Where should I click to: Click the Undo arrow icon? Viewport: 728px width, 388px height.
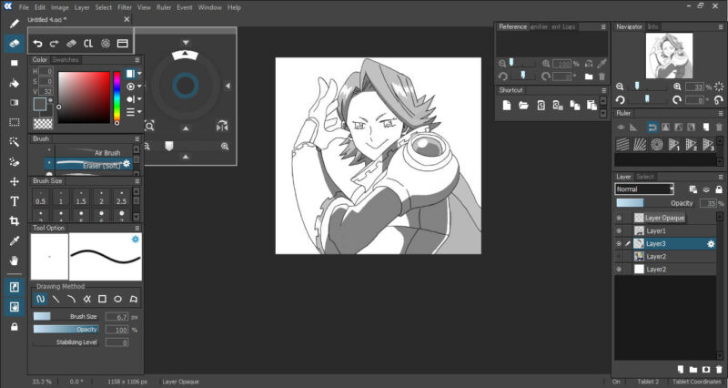(38, 43)
